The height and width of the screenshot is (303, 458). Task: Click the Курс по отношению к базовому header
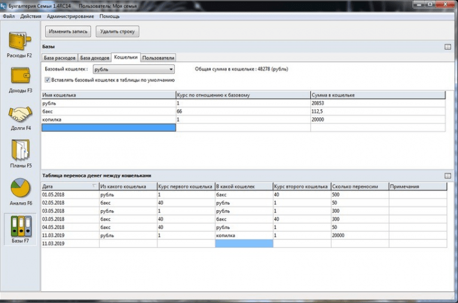click(243, 95)
